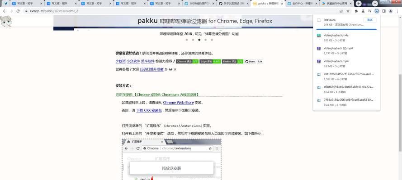
Task: Open the 少数派 link
Action: (120, 62)
